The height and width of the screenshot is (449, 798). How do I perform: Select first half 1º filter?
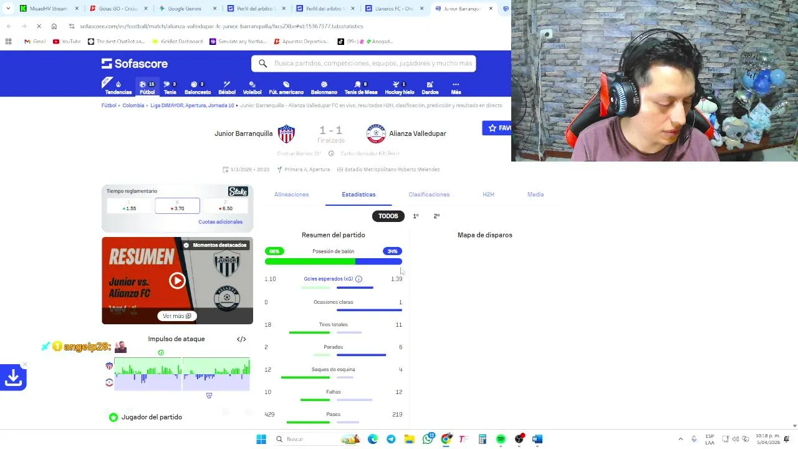(416, 216)
